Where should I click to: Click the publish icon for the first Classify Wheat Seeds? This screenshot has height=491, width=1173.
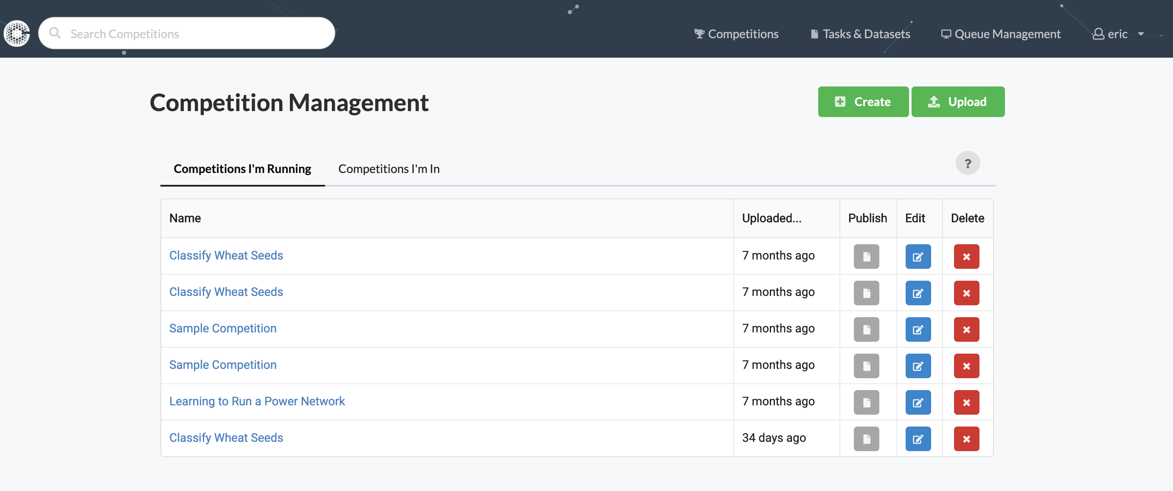867,256
